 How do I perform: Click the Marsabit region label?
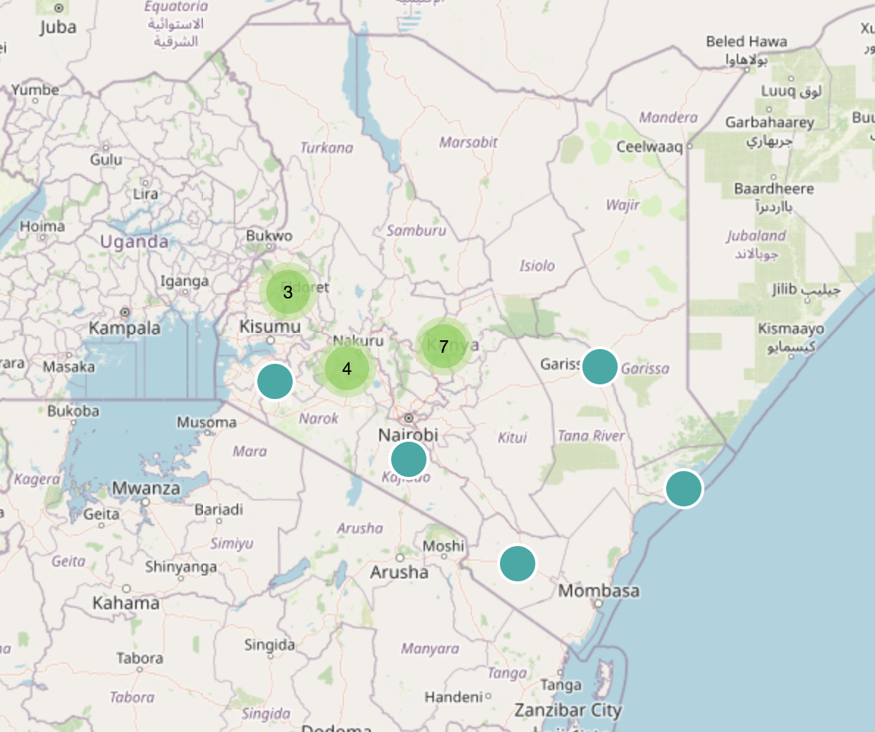click(x=468, y=142)
